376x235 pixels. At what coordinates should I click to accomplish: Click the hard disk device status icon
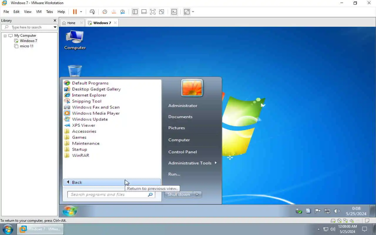click(x=333, y=221)
